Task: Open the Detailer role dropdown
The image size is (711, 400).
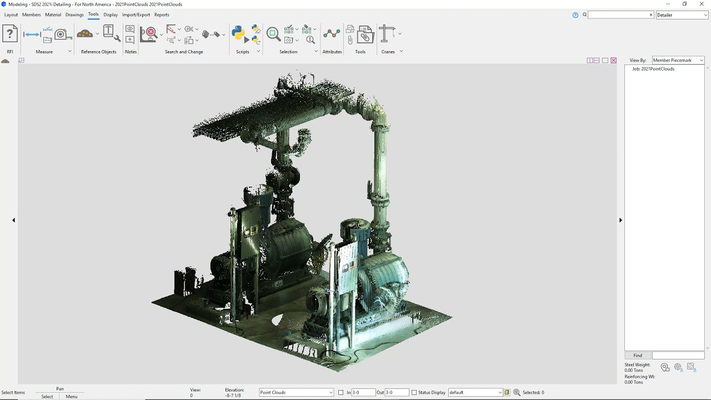Action: point(682,15)
